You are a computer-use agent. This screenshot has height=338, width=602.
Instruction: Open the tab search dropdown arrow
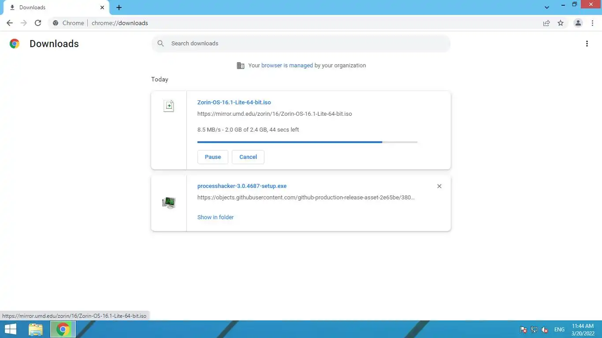coord(547,7)
